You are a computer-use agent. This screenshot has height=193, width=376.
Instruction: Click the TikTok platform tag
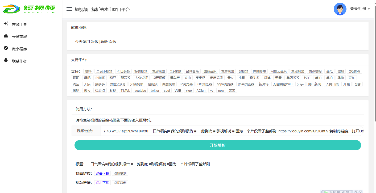pyautogui.click(x=125, y=91)
